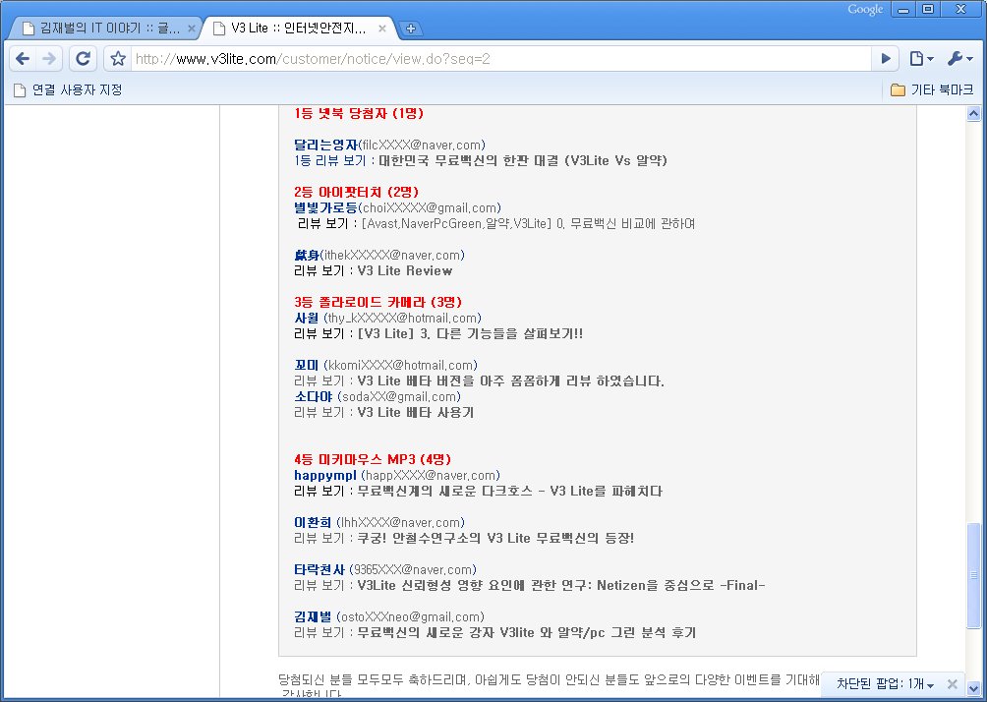The height and width of the screenshot is (702, 987).
Task: Click the email kkomiXXXX@hotmail.com
Action: click(401, 365)
